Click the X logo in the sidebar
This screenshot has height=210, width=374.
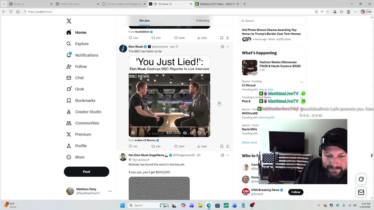(x=69, y=21)
